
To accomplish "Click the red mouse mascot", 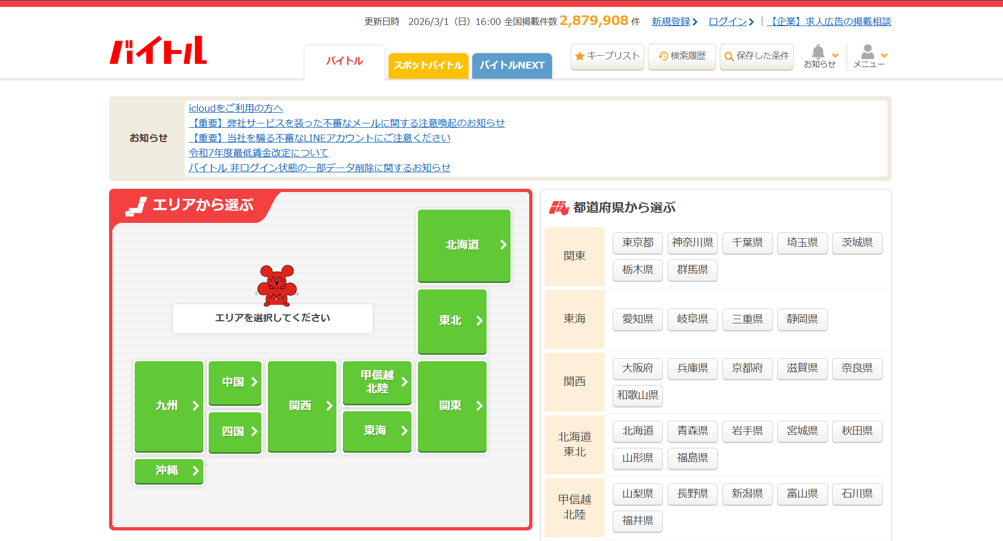I will pyautogui.click(x=276, y=285).
